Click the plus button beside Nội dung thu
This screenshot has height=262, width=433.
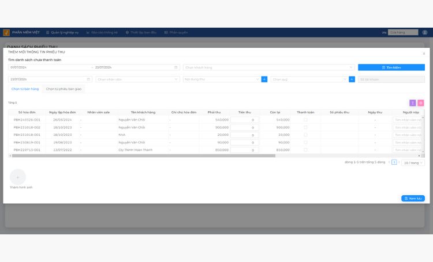click(x=264, y=79)
